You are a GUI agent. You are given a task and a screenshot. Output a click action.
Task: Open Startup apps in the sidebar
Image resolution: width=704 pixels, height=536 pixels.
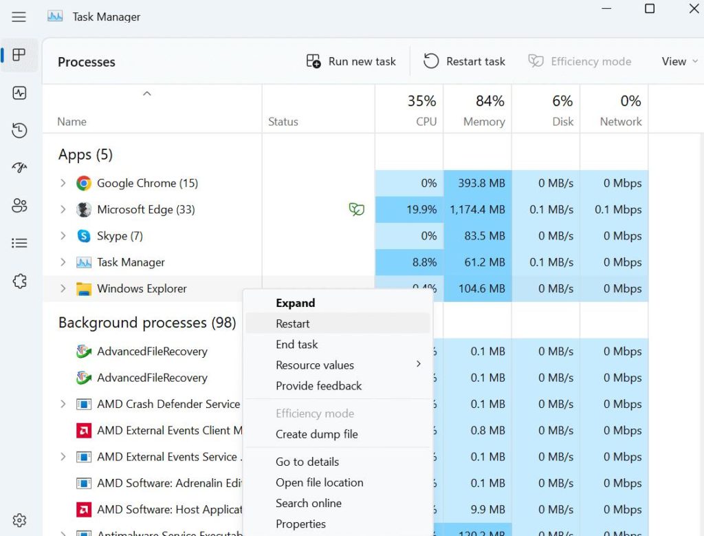[19, 168]
